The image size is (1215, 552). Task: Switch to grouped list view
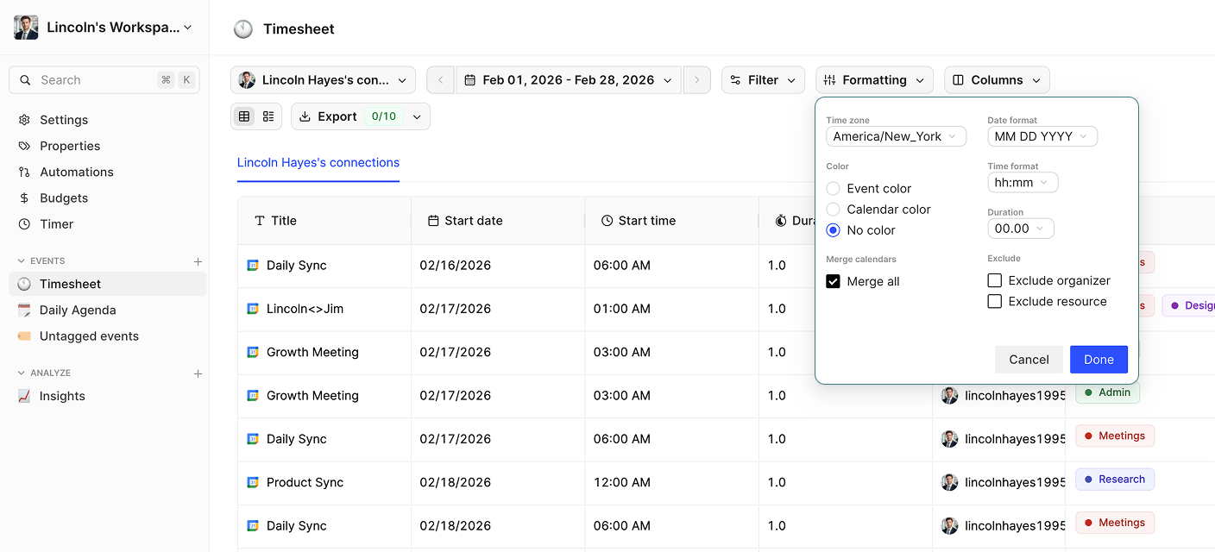coord(268,116)
